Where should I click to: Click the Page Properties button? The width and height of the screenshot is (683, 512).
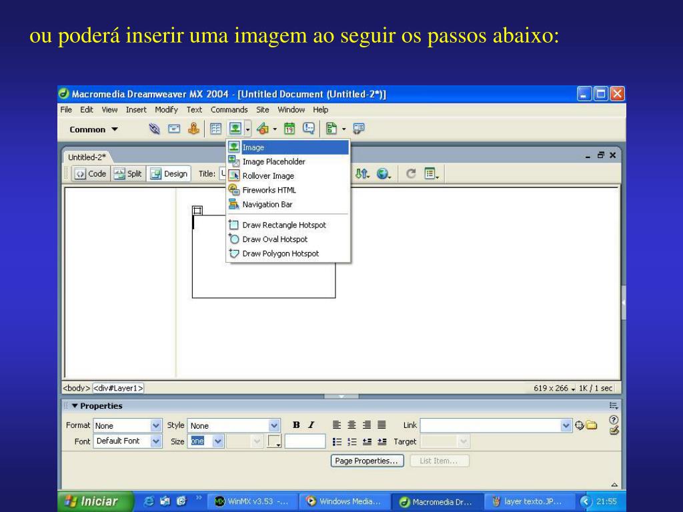[367, 461]
